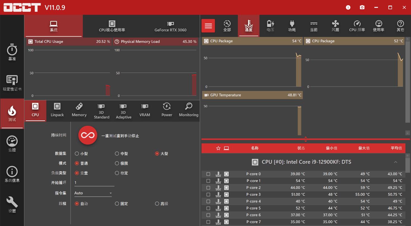
Task: Open the 监控 monitoring section in sidebar
Action: [x=12, y=143]
